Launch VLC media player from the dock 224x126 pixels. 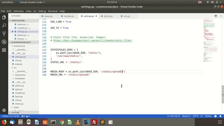tap(78, 122)
